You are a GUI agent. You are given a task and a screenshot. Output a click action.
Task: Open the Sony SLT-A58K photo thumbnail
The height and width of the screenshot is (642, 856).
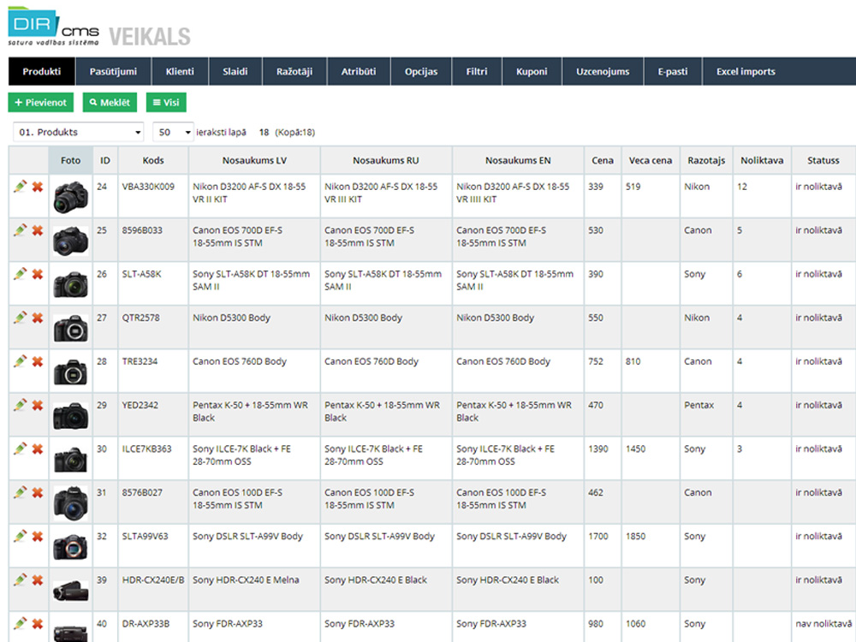pos(70,284)
